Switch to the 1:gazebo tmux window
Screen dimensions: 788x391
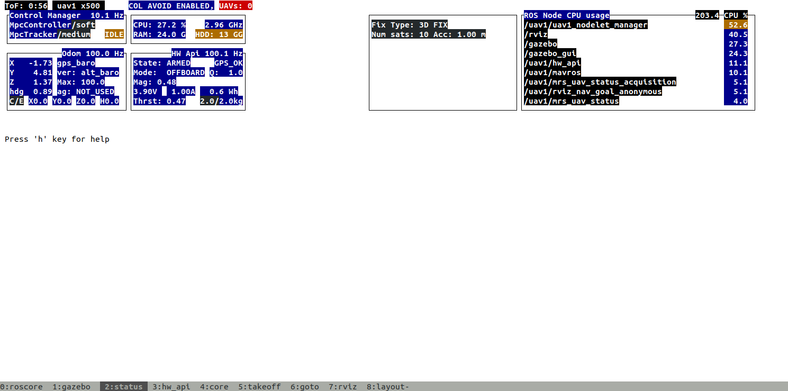click(x=71, y=387)
